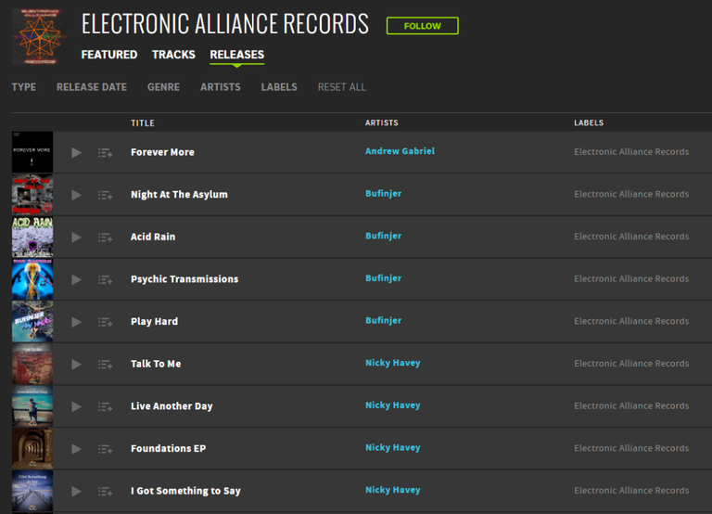Follow Electronic Alliance Records
Screen dimensions: 712x514
[423, 26]
